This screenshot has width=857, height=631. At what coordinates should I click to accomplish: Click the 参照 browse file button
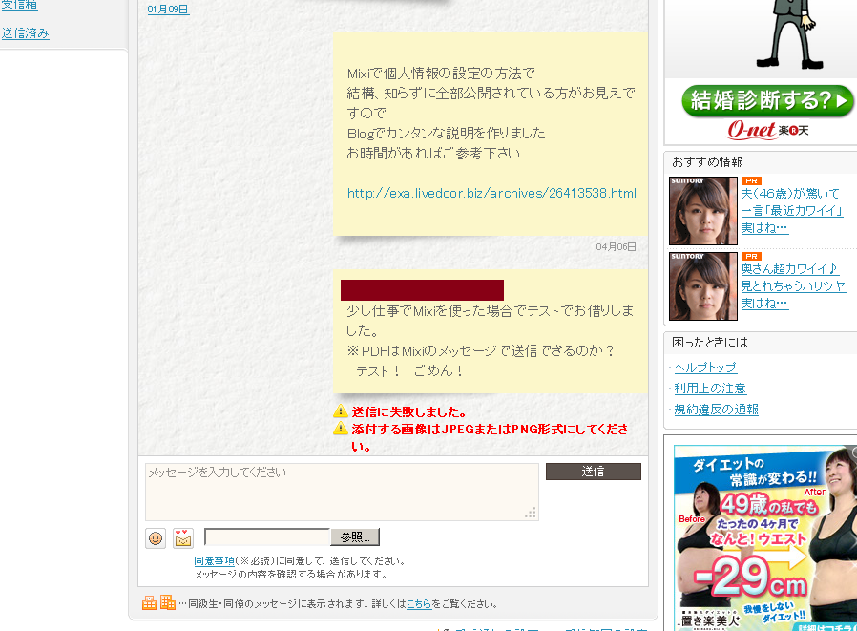355,536
